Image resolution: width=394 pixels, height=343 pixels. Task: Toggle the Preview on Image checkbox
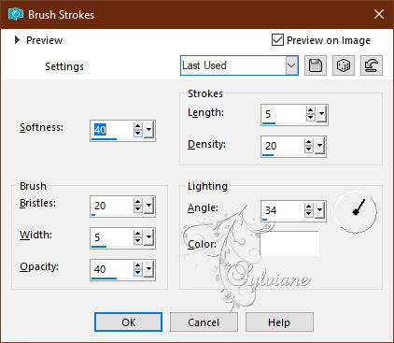pyautogui.click(x=277, y=40)
